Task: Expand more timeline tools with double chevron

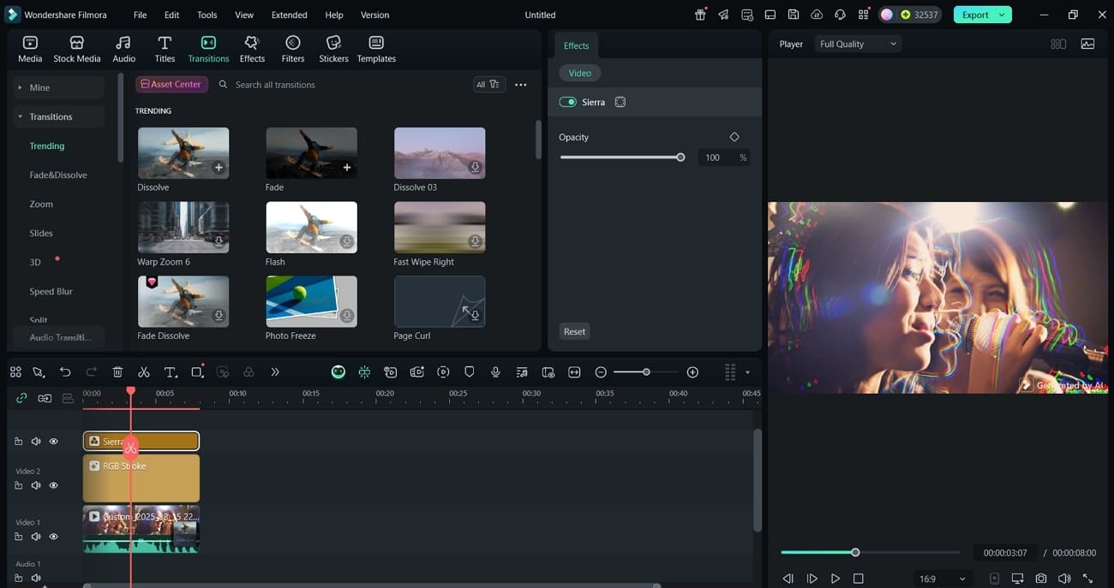Action: 275,372
